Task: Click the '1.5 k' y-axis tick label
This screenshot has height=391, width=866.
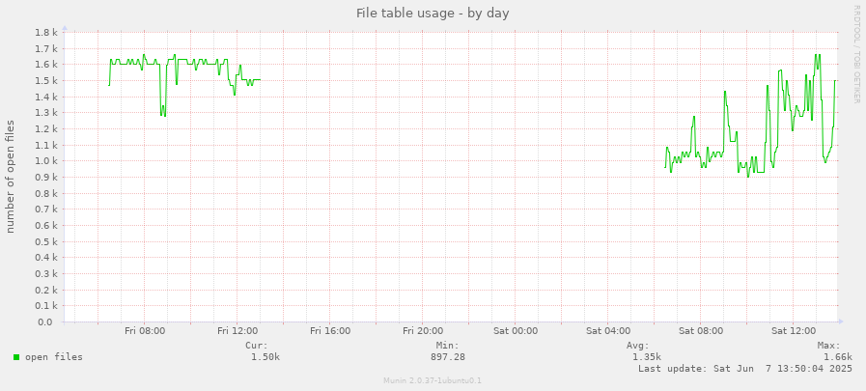Action: [47, 81]
